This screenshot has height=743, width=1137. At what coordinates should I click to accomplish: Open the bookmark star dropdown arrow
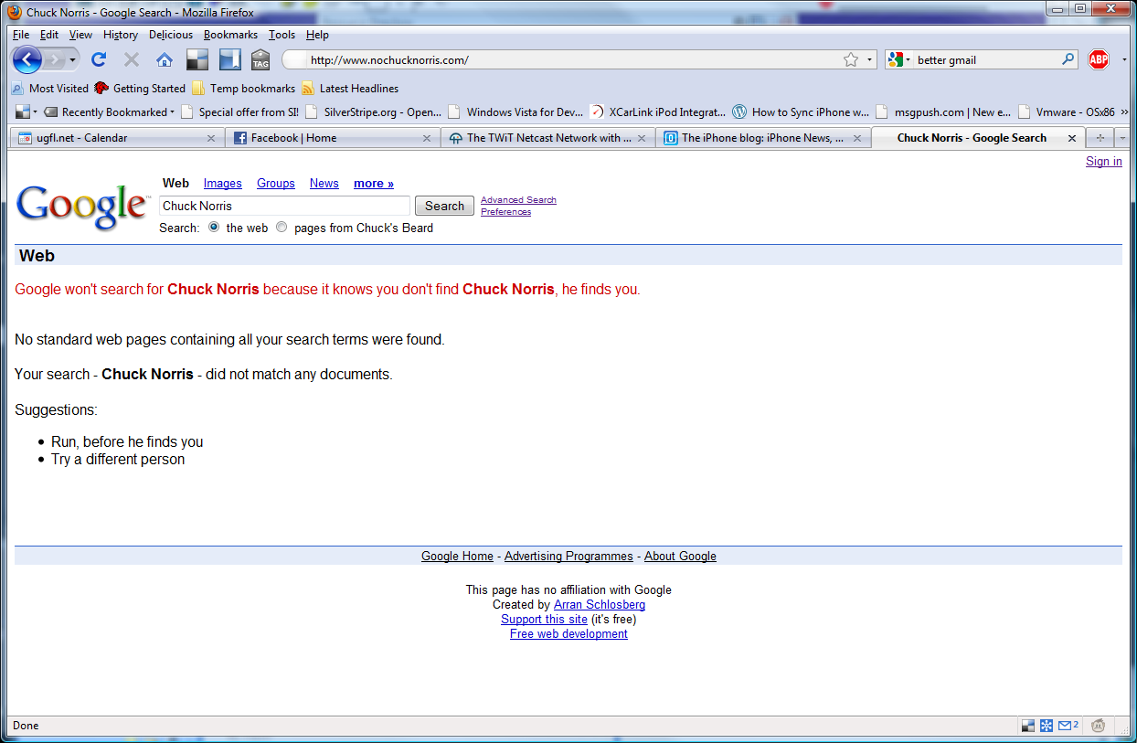tap(869, 60)
